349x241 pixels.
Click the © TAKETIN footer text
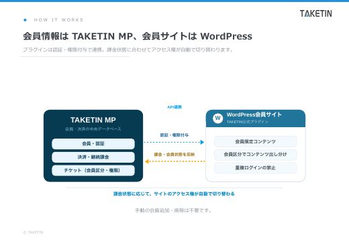[x=33, y=232]
